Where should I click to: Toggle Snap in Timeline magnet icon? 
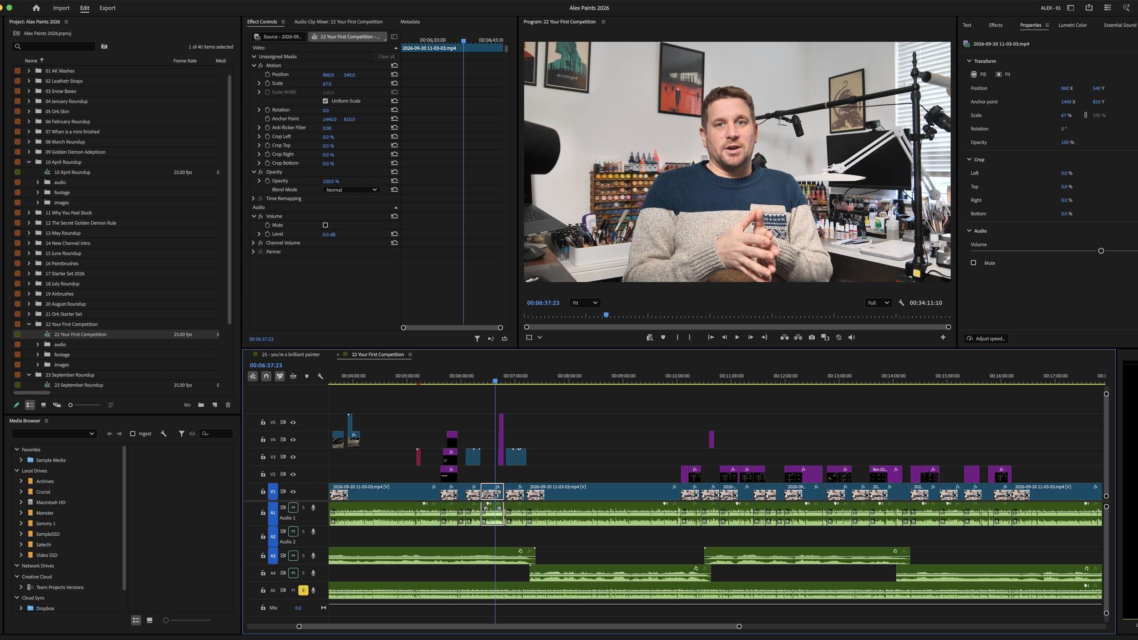266,376
